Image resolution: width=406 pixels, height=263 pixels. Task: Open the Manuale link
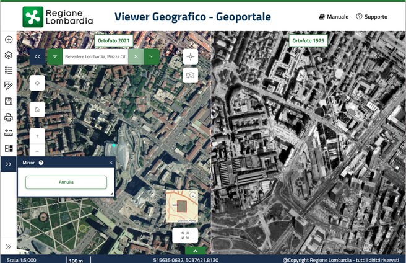pyautogui.click(x=334, y=17)
